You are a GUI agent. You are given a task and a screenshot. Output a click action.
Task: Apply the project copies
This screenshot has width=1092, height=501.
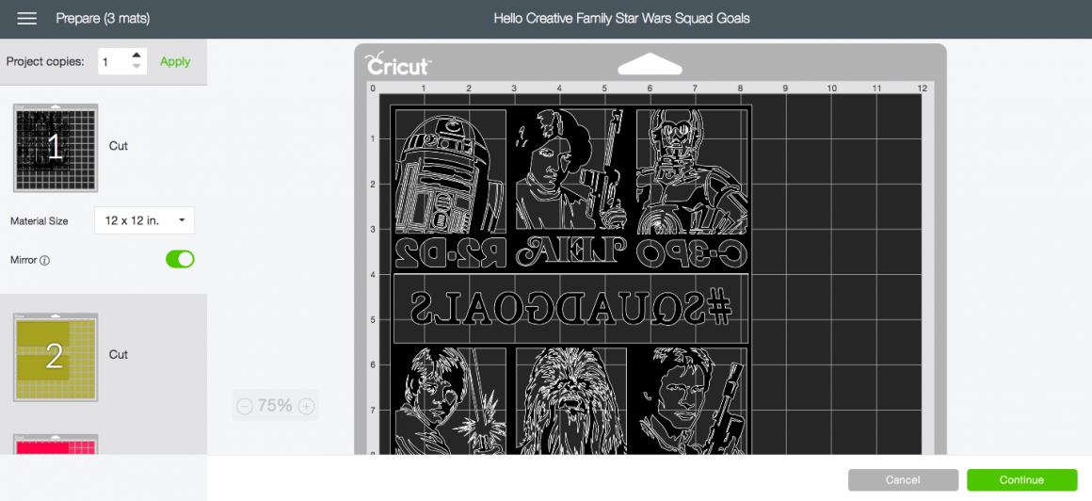[x=175, y=61]
